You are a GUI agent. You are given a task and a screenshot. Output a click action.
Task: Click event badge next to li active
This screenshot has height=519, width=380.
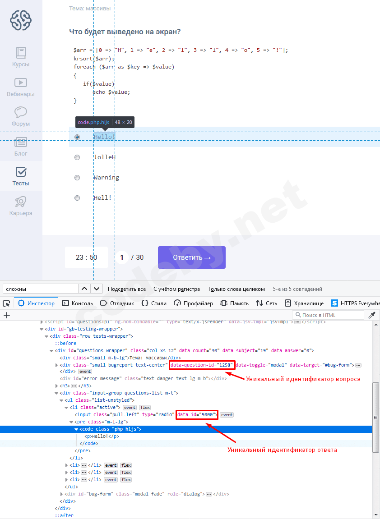[130, 408]
